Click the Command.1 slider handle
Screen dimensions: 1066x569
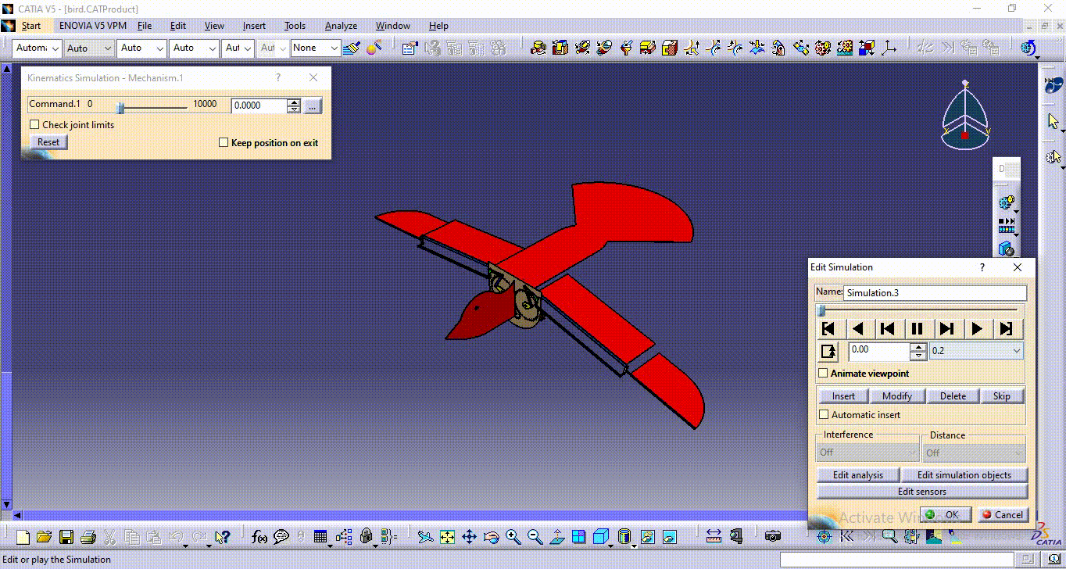tap(120, 108)
